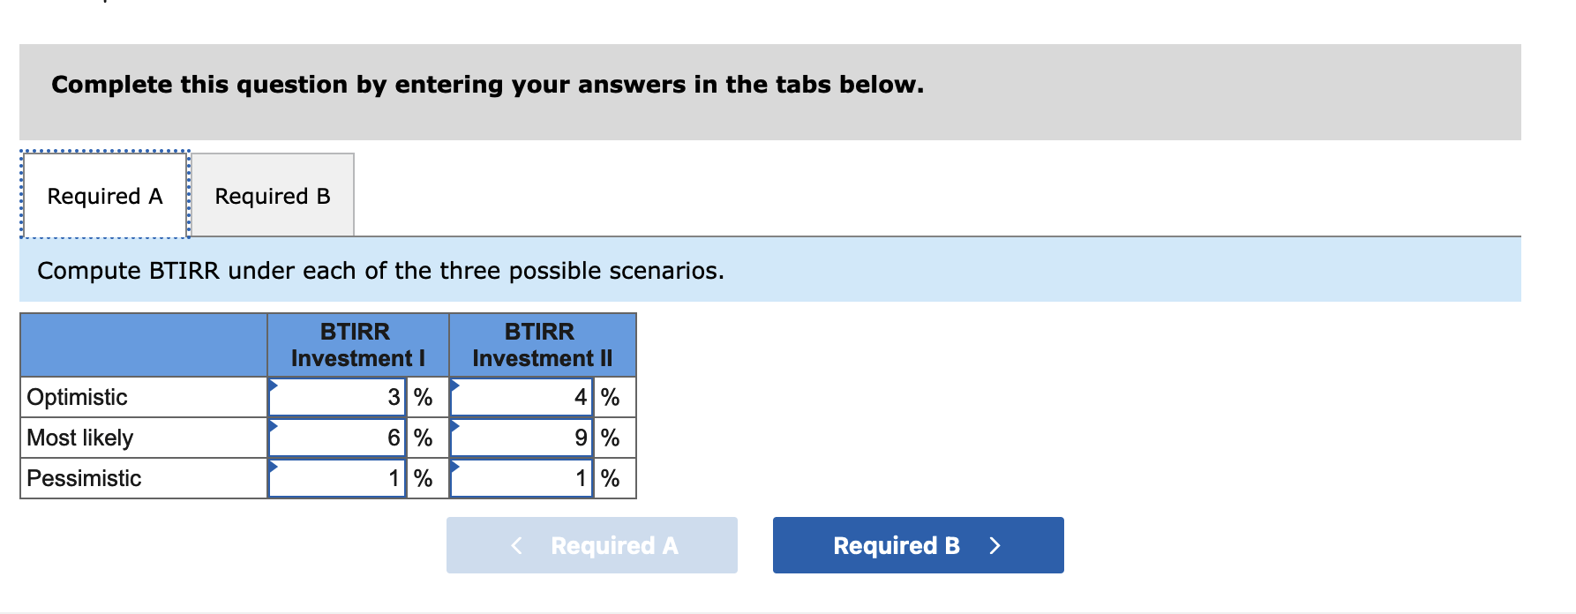
Task: Click the Most likely Investment I input field
Action: pyautogui.click(x=335, y=438)
